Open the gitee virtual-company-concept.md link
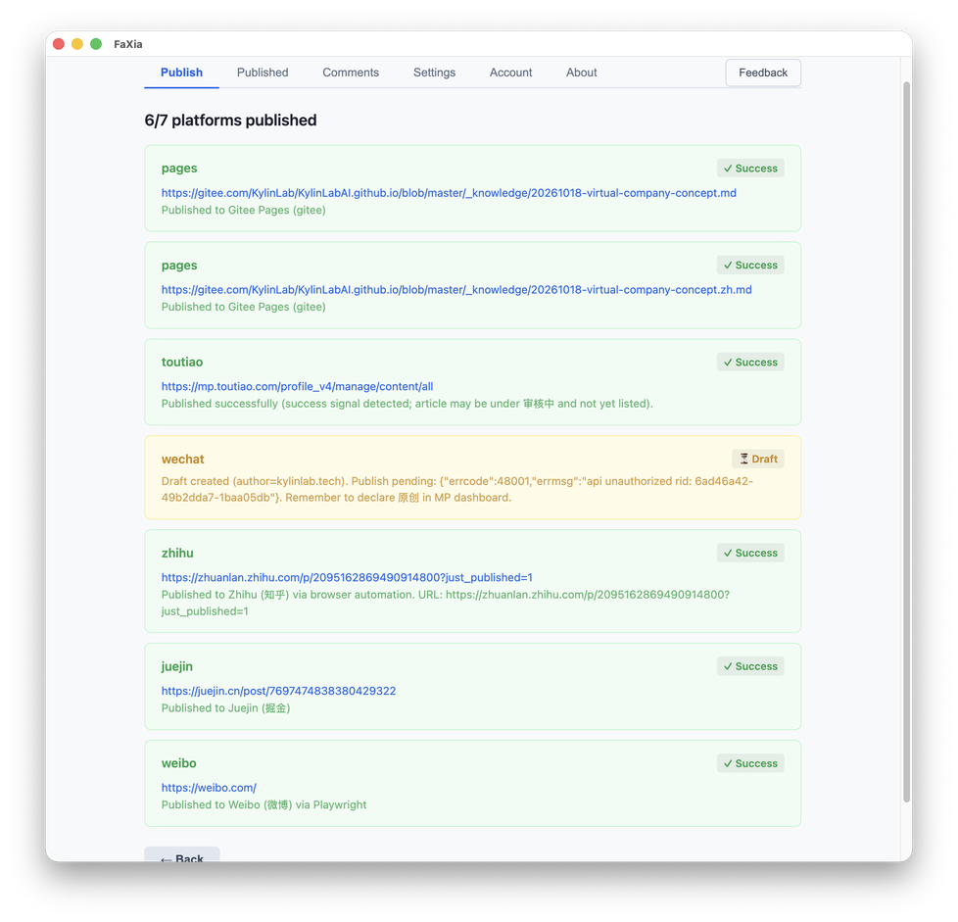958x922 pixels. point(449,193)
